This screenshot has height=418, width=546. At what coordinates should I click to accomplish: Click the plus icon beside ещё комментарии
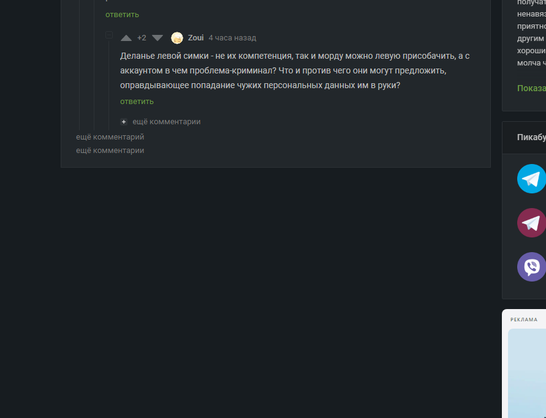124,122
